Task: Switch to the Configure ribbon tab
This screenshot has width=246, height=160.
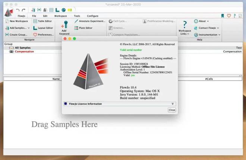Action: 92,16
